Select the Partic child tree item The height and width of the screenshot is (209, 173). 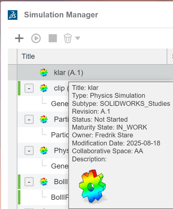click(x=60, y=135)
